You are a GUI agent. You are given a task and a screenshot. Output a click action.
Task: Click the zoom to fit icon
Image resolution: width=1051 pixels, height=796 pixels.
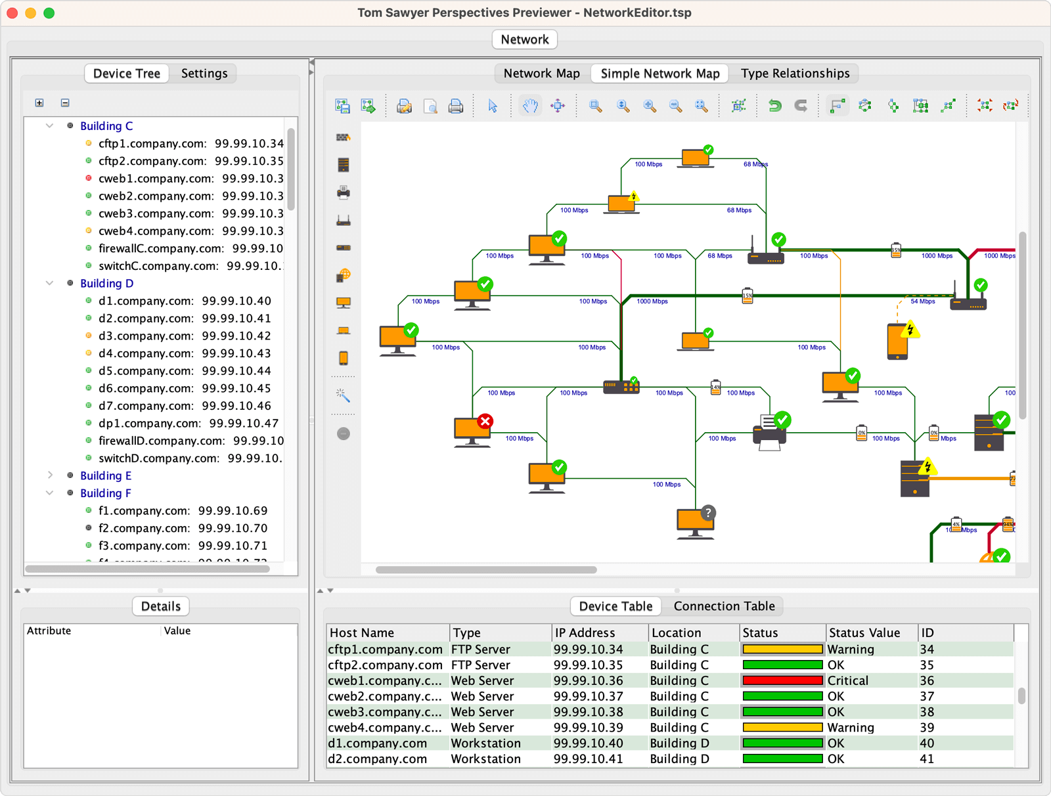pos(702,106)
